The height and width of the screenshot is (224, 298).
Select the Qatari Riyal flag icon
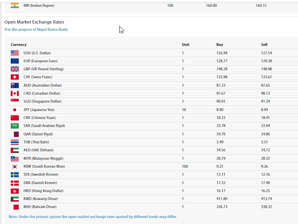click(x=15, y=134)
